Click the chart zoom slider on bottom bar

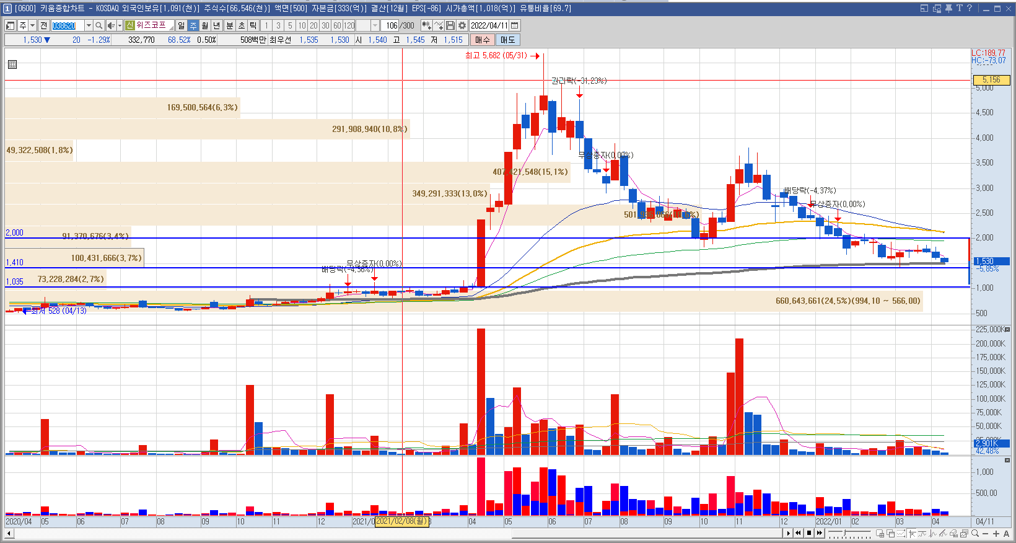click(849, 533)
